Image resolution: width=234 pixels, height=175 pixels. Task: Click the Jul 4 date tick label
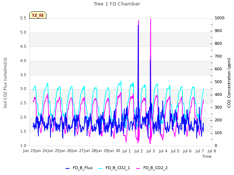click(163, 151)
